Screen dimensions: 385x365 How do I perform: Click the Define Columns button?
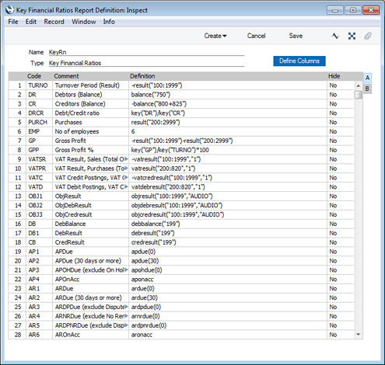[299, 61]
